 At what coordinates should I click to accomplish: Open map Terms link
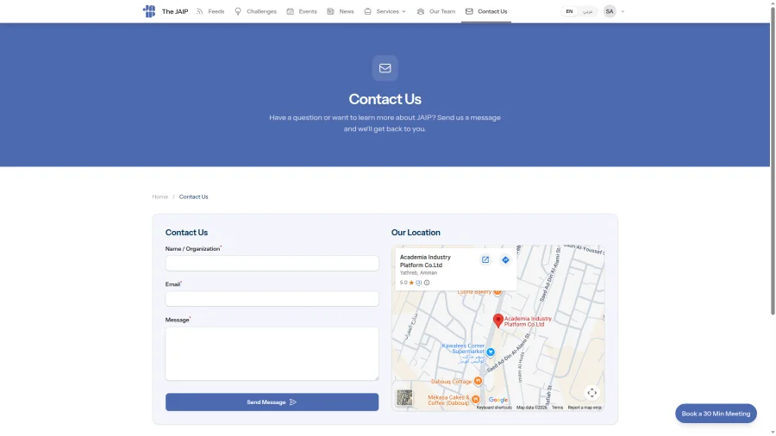pyautogui.click(x=557, y=408)
